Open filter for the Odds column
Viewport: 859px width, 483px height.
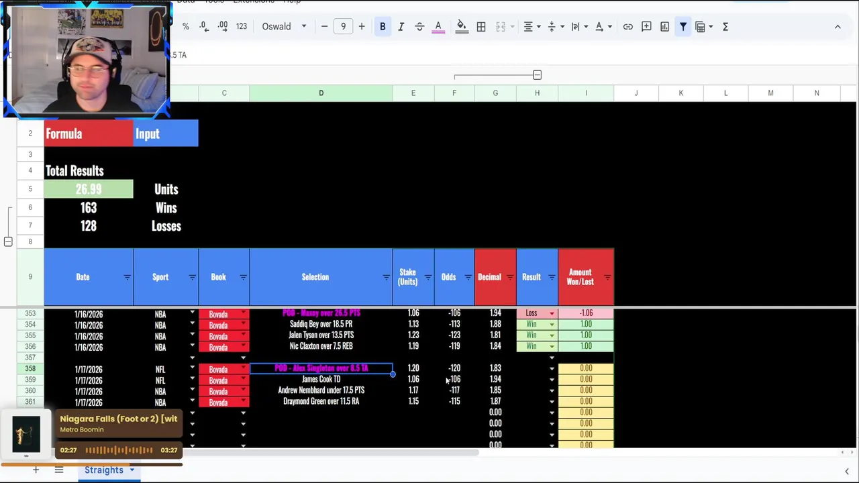pos(468,277)
